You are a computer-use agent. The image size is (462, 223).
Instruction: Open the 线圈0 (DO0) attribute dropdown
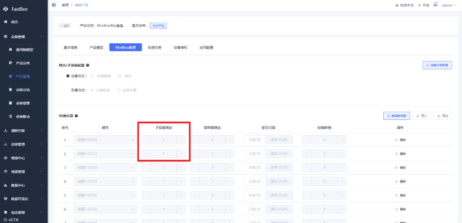105,140
